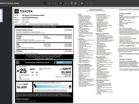The image size is (139, 104).
Task: Select the page 1 thumbnail in sidebar
Action: (1, 16)
